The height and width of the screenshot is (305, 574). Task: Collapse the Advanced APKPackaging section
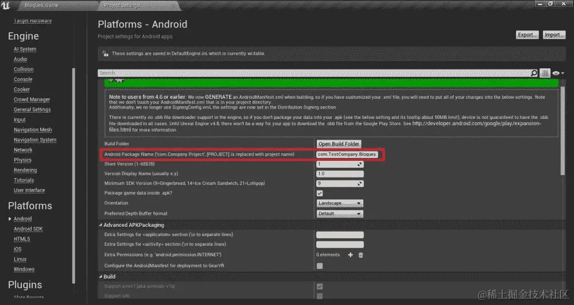click(100, 225)
